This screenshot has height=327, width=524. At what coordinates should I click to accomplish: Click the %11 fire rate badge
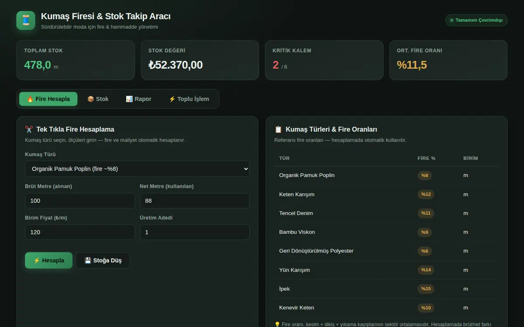[x=426, y=213]
